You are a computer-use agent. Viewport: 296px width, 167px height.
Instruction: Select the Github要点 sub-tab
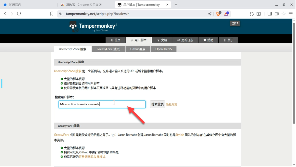[138, 49]
